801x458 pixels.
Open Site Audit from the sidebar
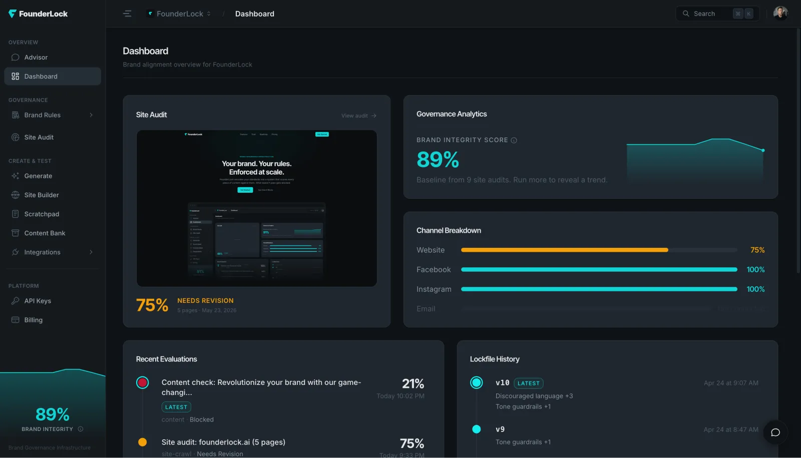(53, 137)
